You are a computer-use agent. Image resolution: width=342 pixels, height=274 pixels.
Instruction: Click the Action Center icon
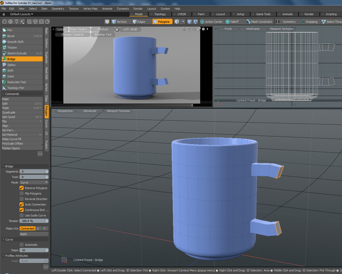pos(202,22)
